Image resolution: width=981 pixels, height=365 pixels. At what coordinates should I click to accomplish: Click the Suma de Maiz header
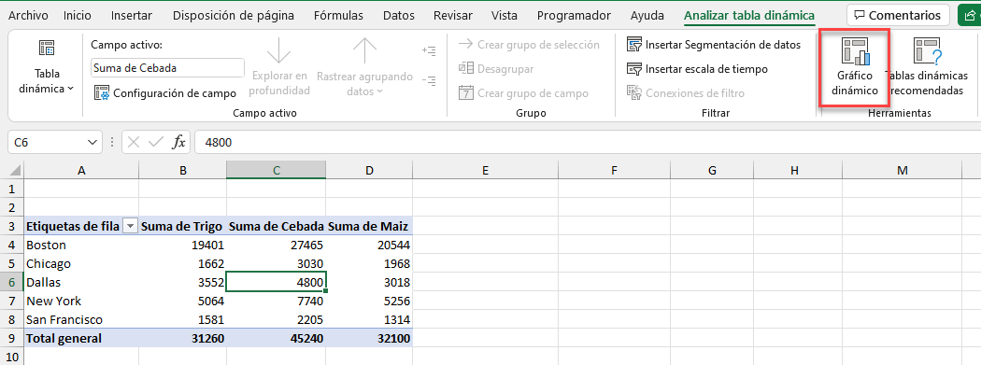pos(369,226)
